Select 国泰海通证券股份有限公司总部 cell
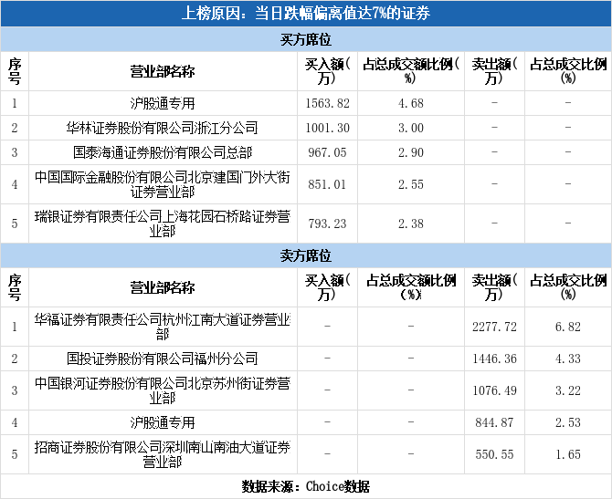This screenshot has width=612, height=499. (163, 152)
